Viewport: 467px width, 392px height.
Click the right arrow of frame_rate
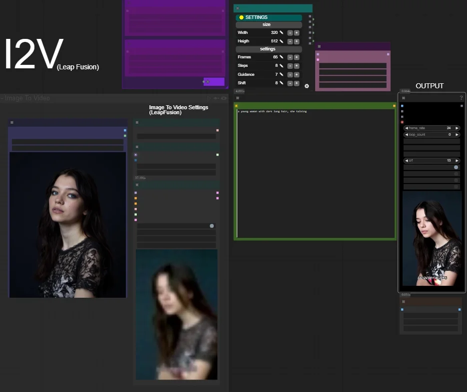coord(457,128)
